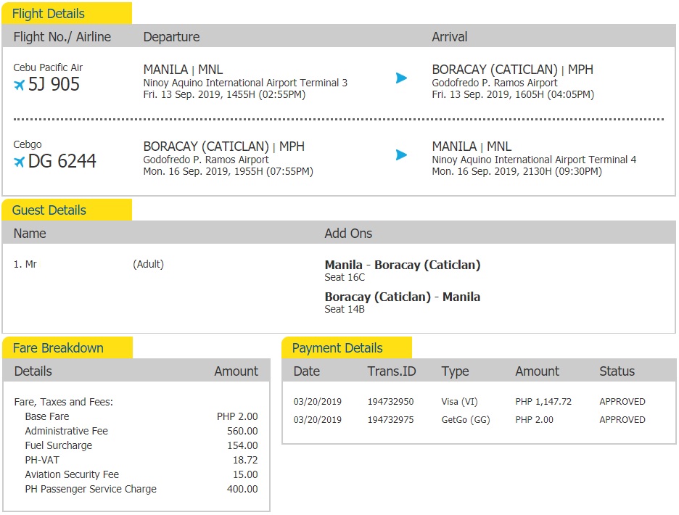Click flight number DG 6244
The width and height of the screenshot is (679, 515).
coord(62,162)
